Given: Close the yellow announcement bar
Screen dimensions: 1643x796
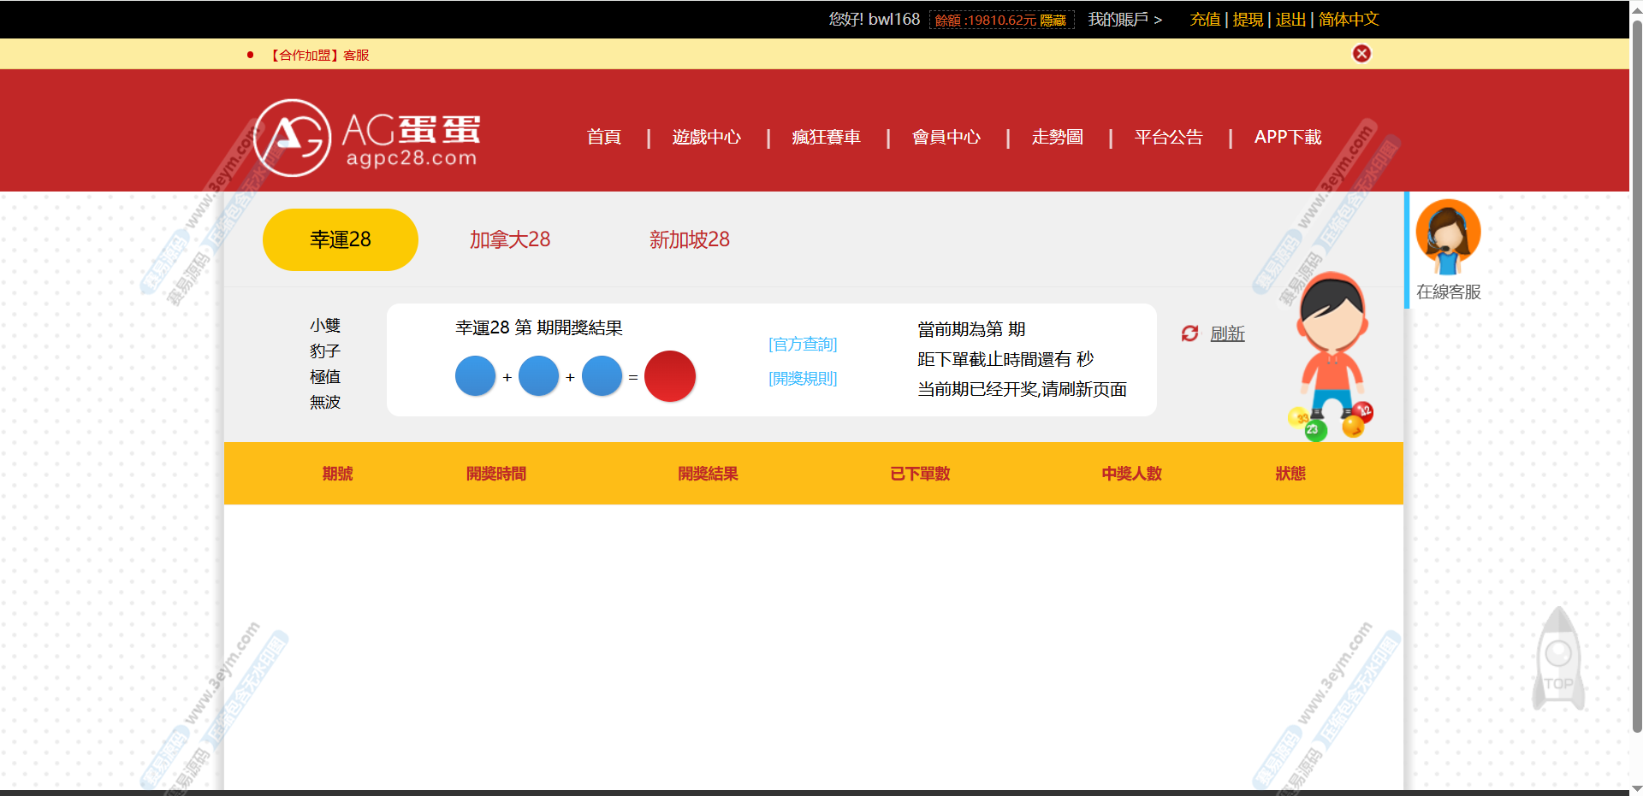Looking at the screenshot, I should [x=1361, y=54].
